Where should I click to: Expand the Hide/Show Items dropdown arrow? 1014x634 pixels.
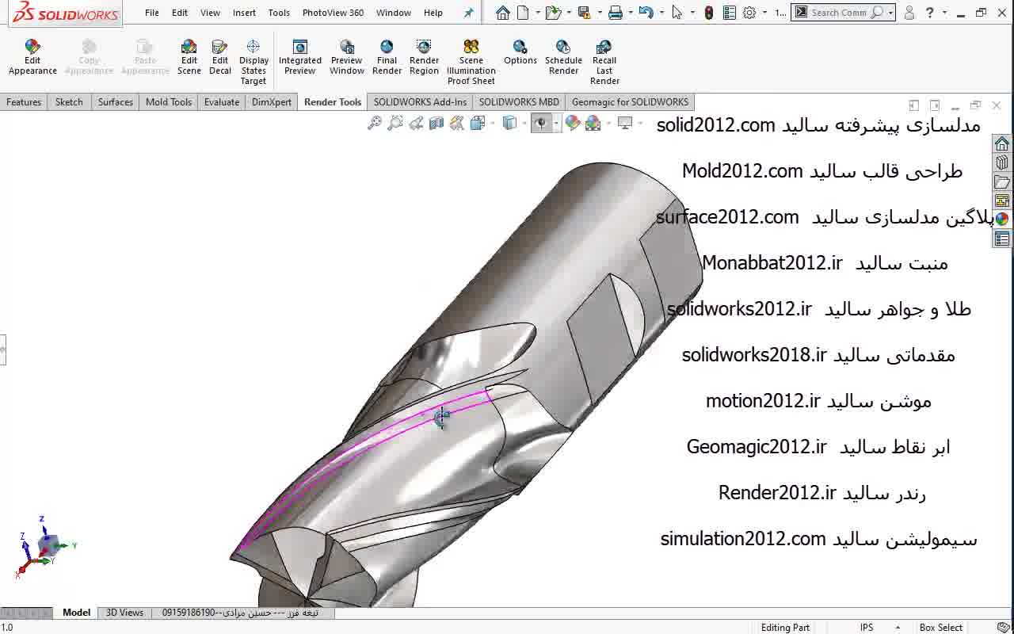pos(556,123)
